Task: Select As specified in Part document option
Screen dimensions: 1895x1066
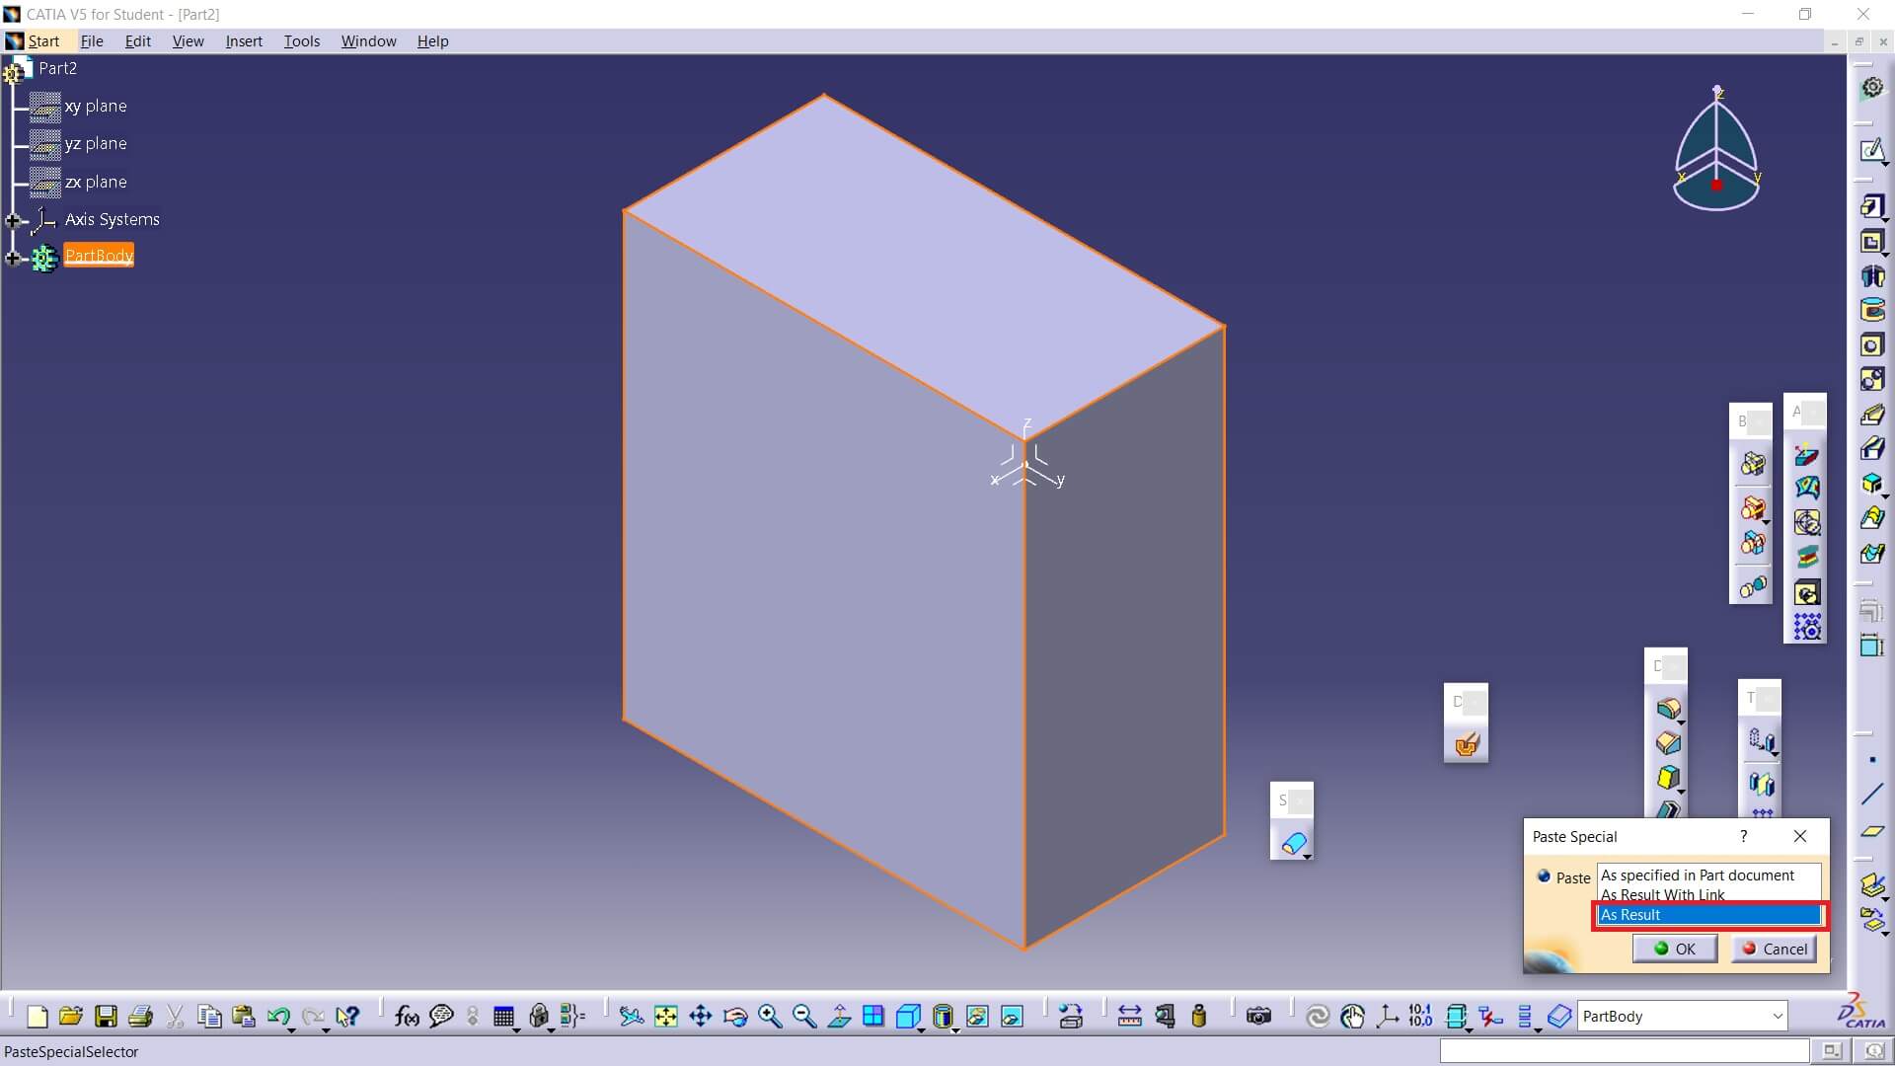Action: [1708, 875]
